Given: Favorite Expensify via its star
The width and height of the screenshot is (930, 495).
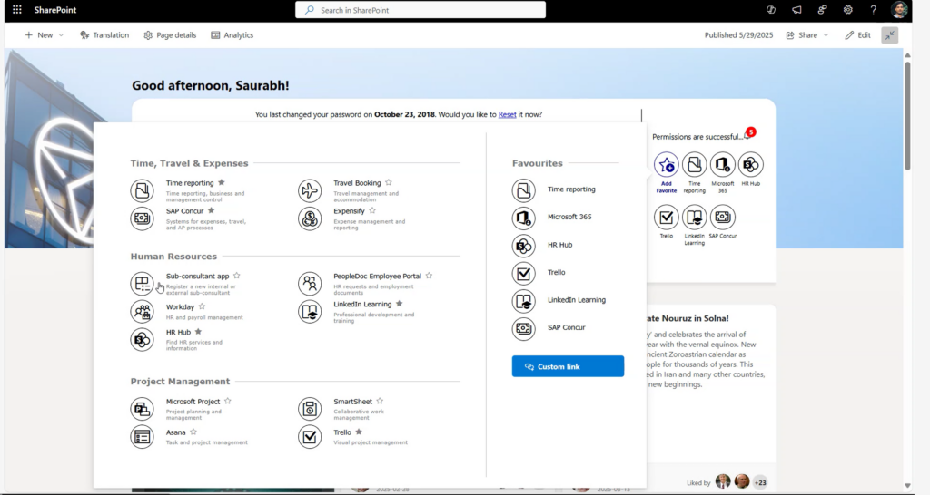Looking at the screenshot, I should [372, 210].
